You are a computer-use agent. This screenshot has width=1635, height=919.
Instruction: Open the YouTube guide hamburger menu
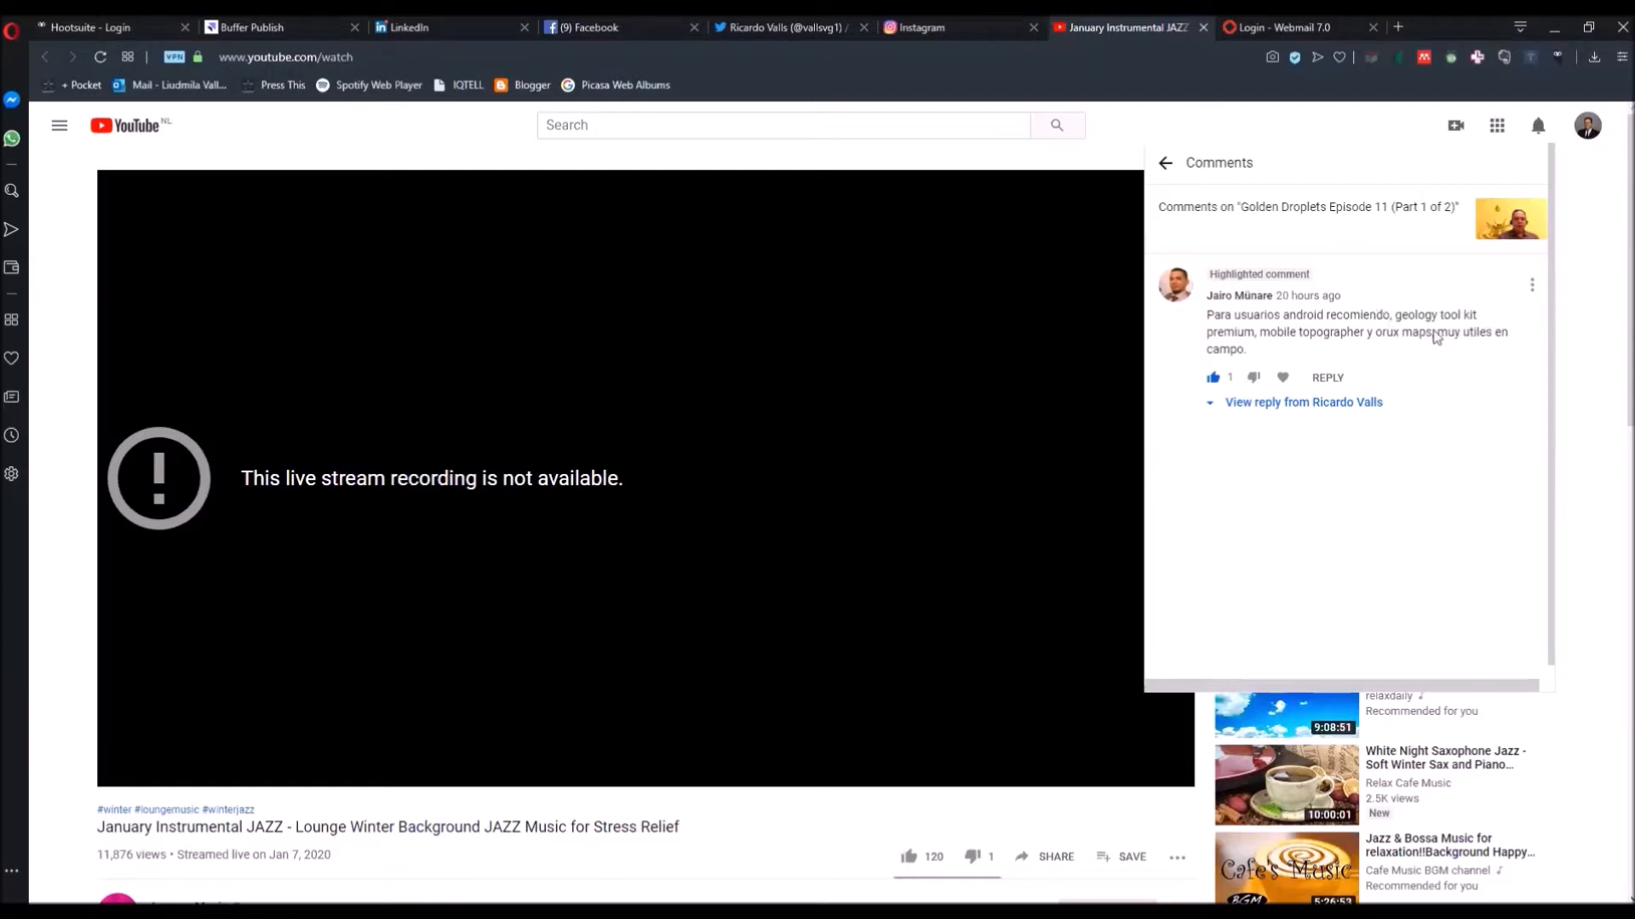(x=60, y=126)
